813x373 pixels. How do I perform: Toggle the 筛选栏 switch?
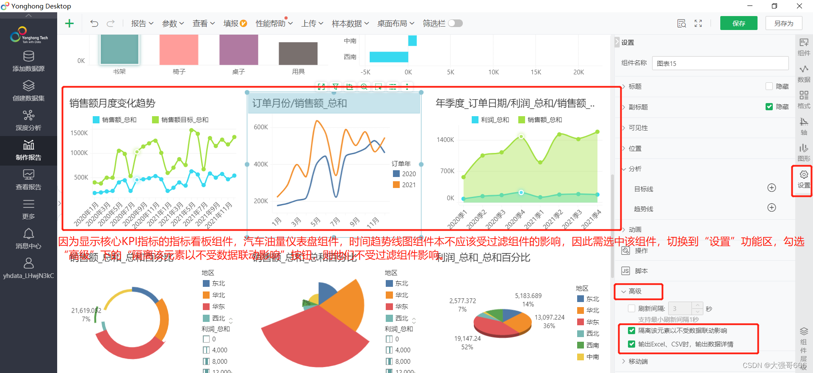455,23
